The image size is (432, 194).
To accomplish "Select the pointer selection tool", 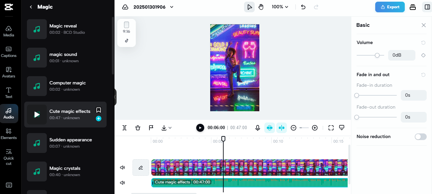I will tap(249, 7).
